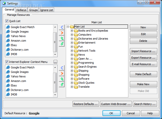Open Import Resource dialog
Screen dimensions: 162x119
[143, 51]
